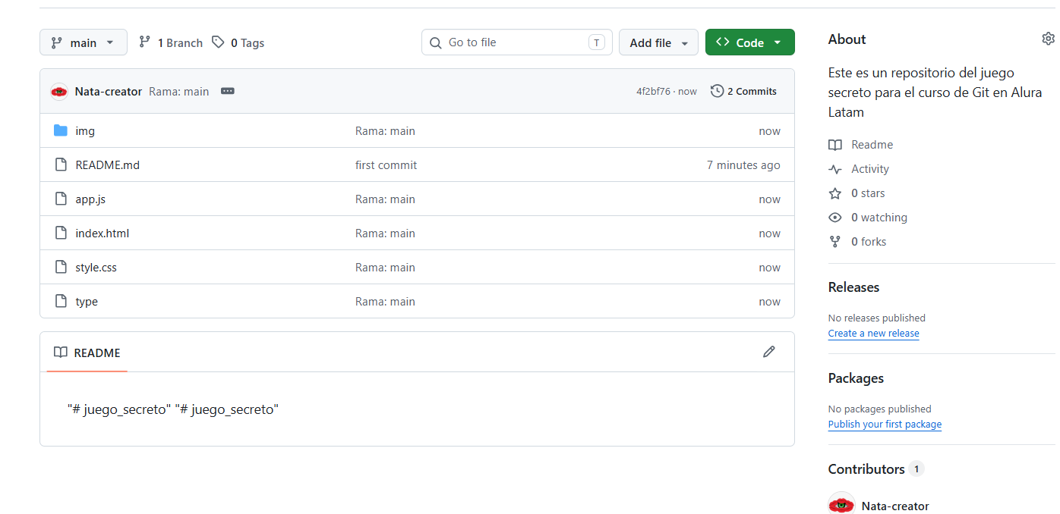Click the file icon beside app.js

point(61,199)
